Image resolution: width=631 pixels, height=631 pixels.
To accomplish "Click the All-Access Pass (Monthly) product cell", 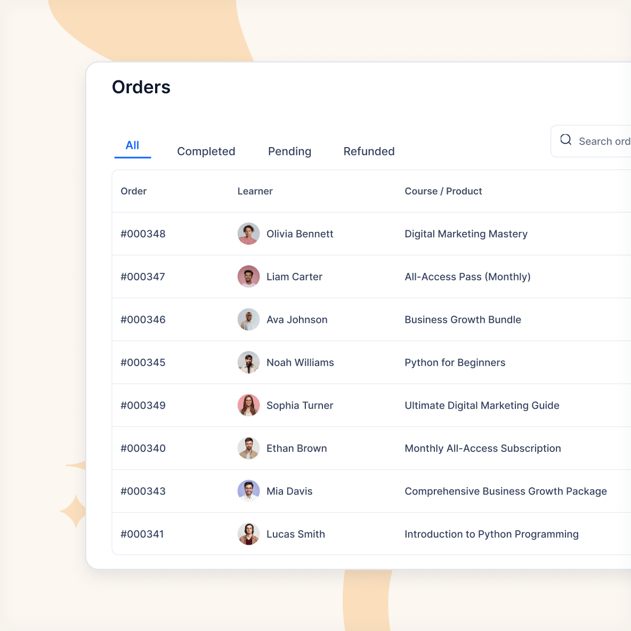I will (x=467, y=277).
